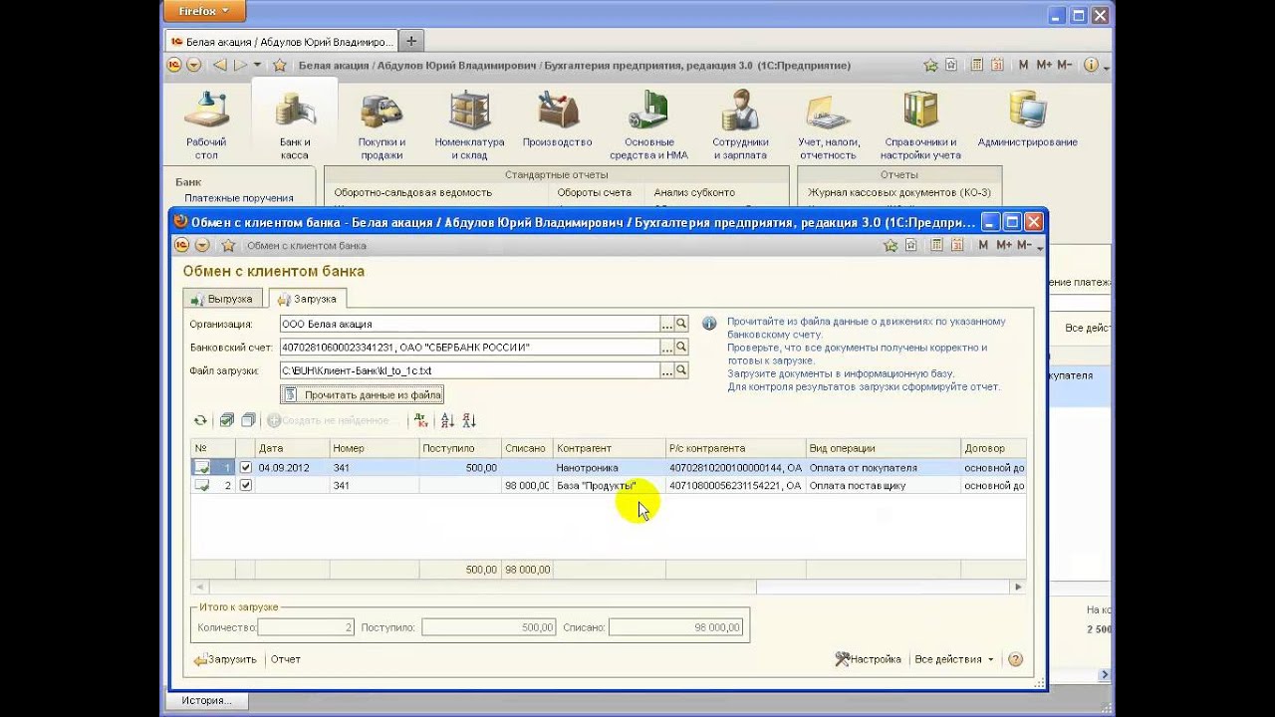
Task: Open Учет, налоги, отчетность section
Action: click(x=829, y=125)
